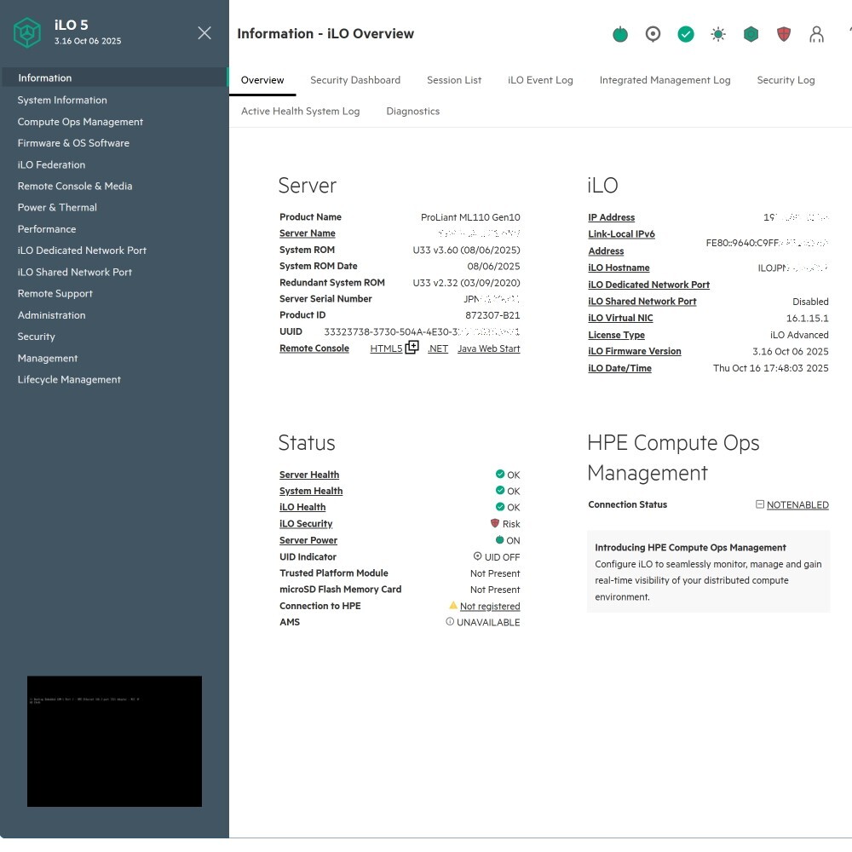Click the sun-shaped AMS status icon in header
The height and width of the screenshot is (852, 852).
718,34
